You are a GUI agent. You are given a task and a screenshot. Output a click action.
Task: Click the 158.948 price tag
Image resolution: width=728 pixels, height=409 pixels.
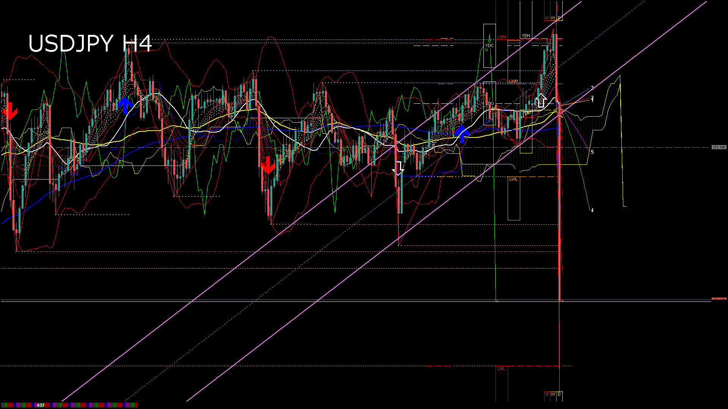(x=719, y=147)
